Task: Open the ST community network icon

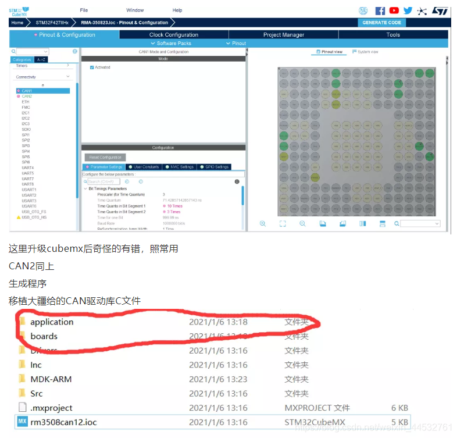Action: pos(422,11)
